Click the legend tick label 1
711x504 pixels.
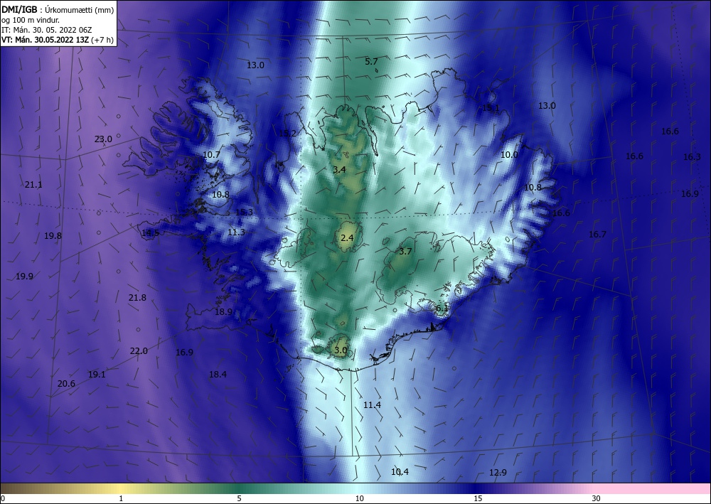(x=121, y=498)
